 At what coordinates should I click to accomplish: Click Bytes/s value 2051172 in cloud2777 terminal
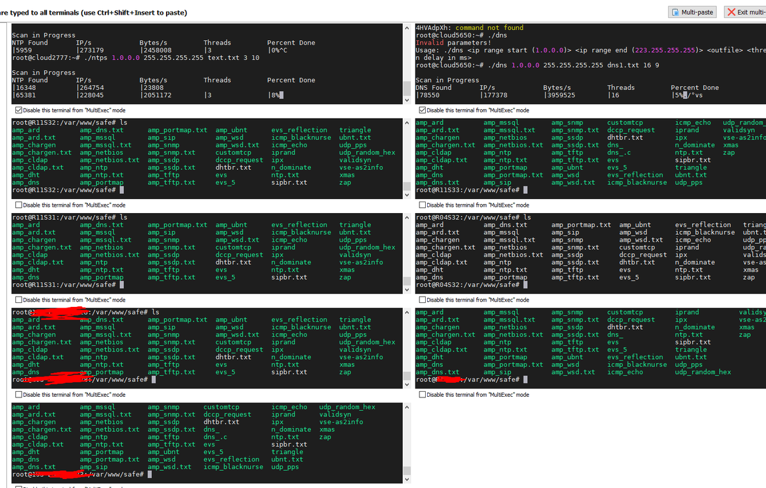[x=156, y=95]
